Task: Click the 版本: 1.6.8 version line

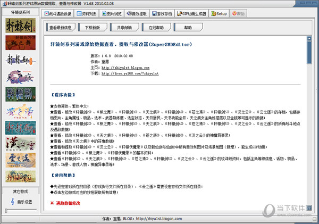Action: click(112, 56)
